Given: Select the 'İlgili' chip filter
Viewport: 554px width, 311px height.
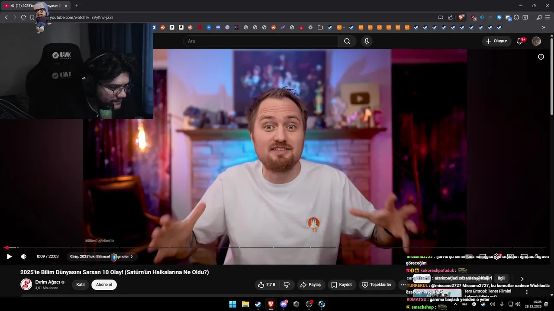Looking at the screenshot, I should click(x=502, y=278).
